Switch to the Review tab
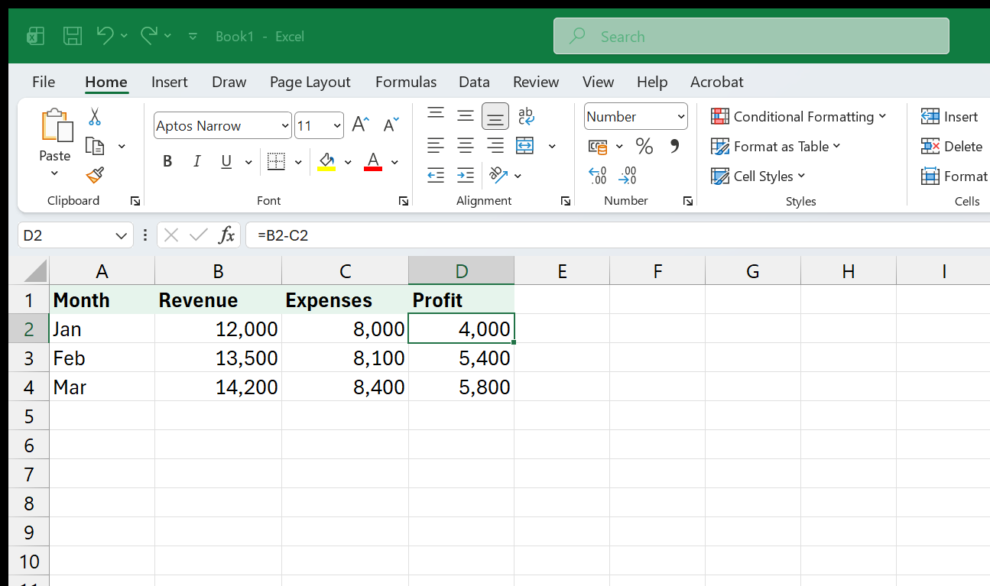 click(x=536, y=82)
